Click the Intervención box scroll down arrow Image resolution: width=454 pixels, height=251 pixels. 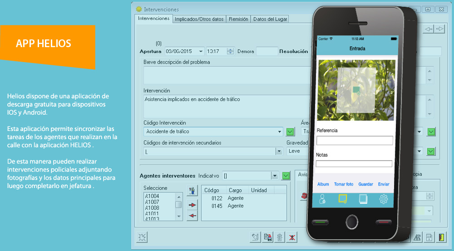click(x=429, y=114)
